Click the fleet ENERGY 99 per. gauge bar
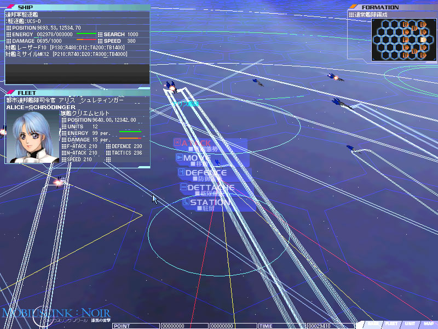 pyautogui.click(x=130, y=132)
